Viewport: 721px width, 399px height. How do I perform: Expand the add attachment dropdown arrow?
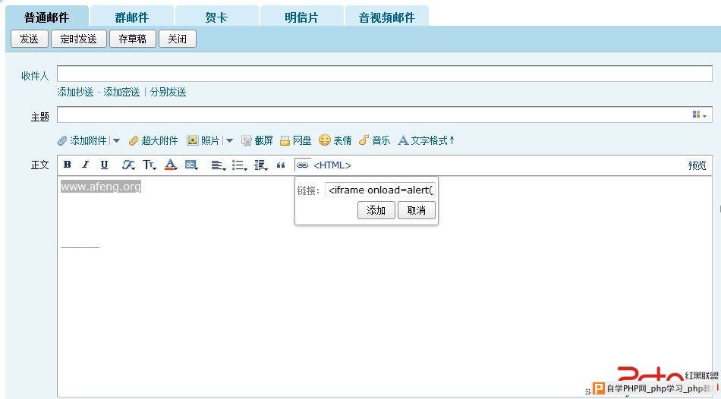[x=116, y=140]
